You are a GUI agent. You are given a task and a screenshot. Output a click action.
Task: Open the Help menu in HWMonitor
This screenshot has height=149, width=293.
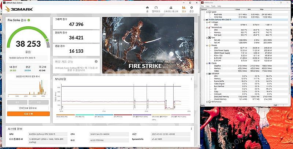point(219,6)
